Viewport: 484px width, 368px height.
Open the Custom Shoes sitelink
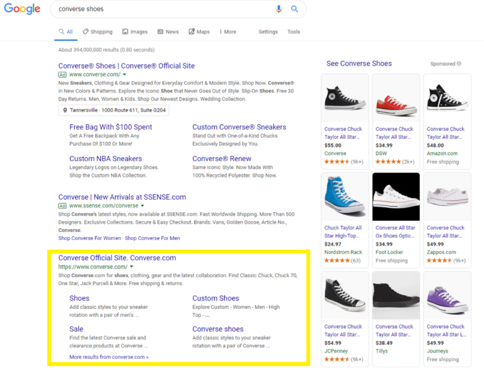pyautogui.click(x=216, y=298)
